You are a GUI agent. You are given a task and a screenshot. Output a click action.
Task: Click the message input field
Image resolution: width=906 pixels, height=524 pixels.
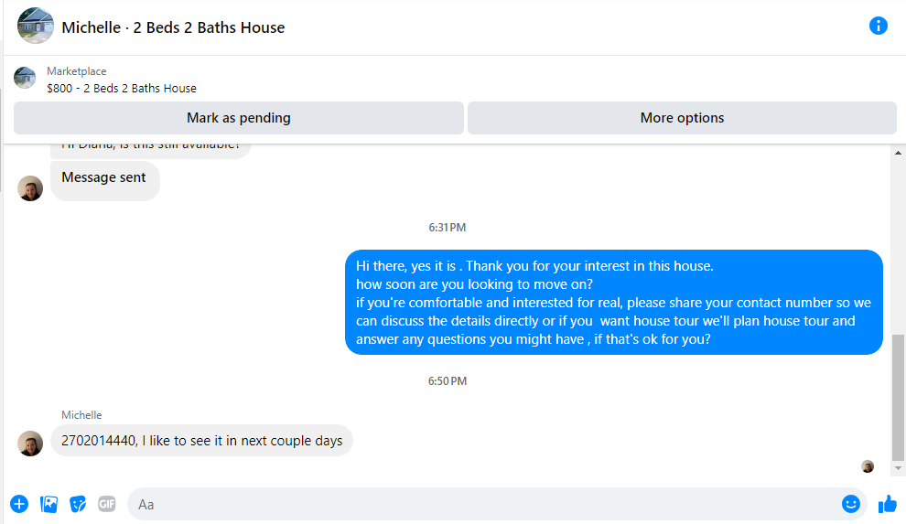[476, 504]
